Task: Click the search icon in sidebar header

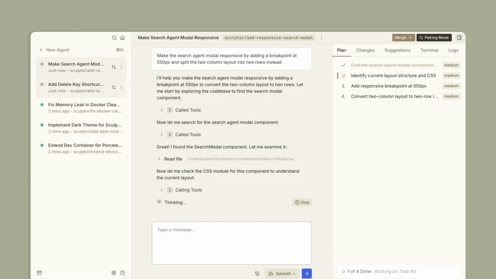Action: click(x=114, y=38)
